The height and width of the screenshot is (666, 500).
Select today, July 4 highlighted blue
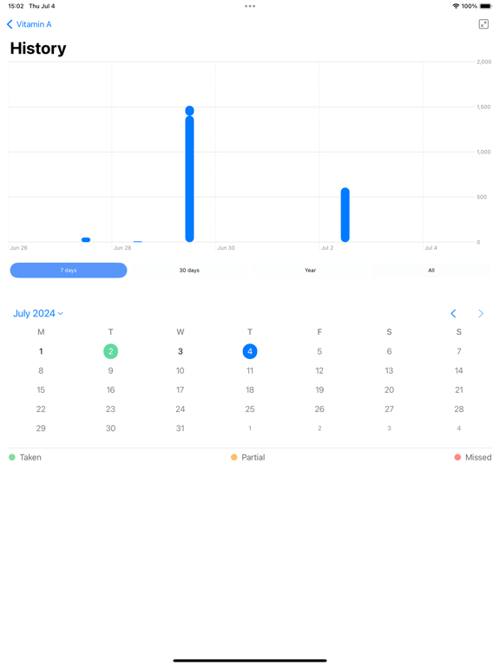tap(250, 351)
